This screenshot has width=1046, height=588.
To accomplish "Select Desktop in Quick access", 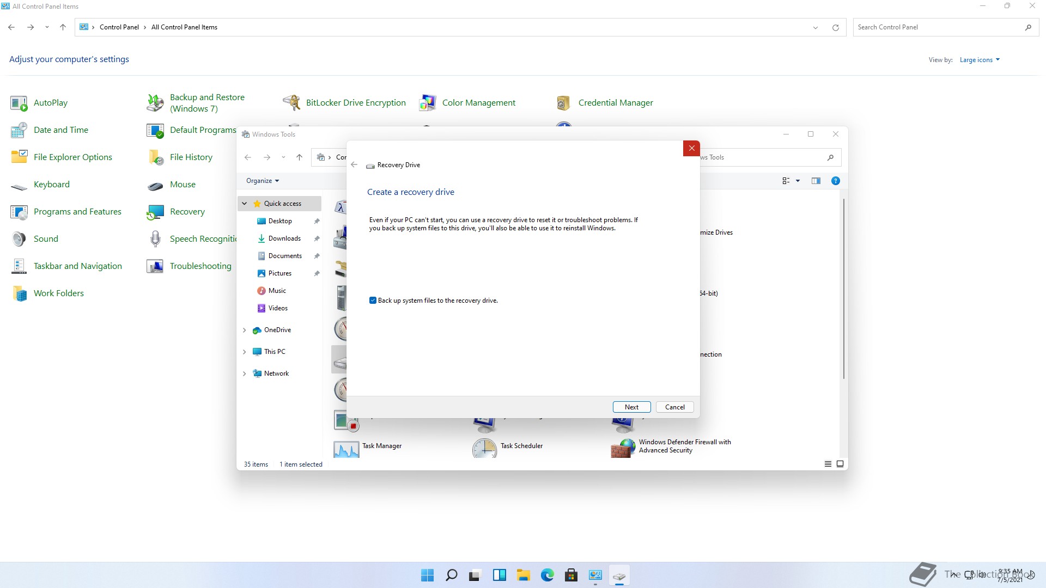I will (280, 221).
